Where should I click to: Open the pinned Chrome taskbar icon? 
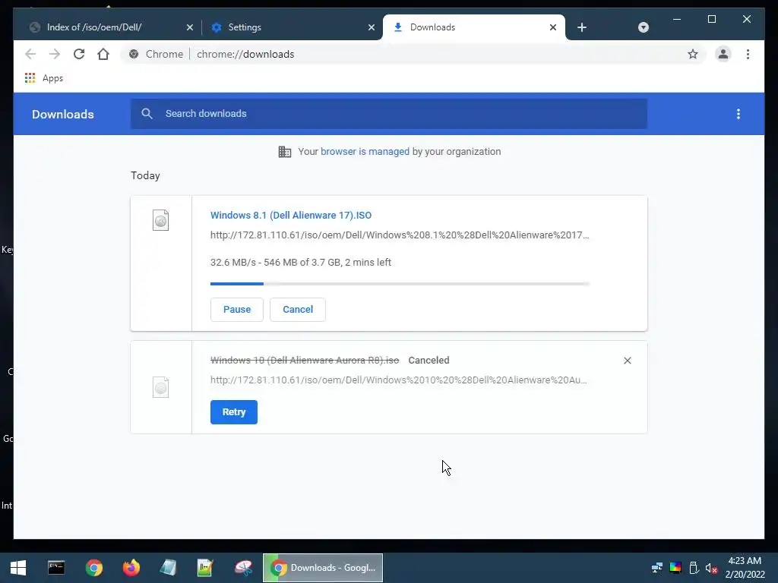93,568
